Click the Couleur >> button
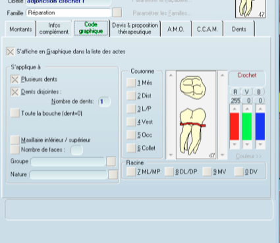The height and width of the screenshot is (243, 280). pos(249,156)
